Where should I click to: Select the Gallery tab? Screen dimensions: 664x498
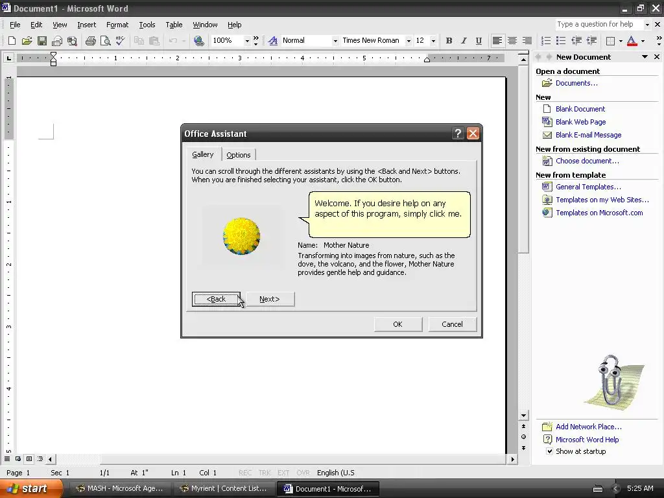pyautogui.click(x=203, y=154)
